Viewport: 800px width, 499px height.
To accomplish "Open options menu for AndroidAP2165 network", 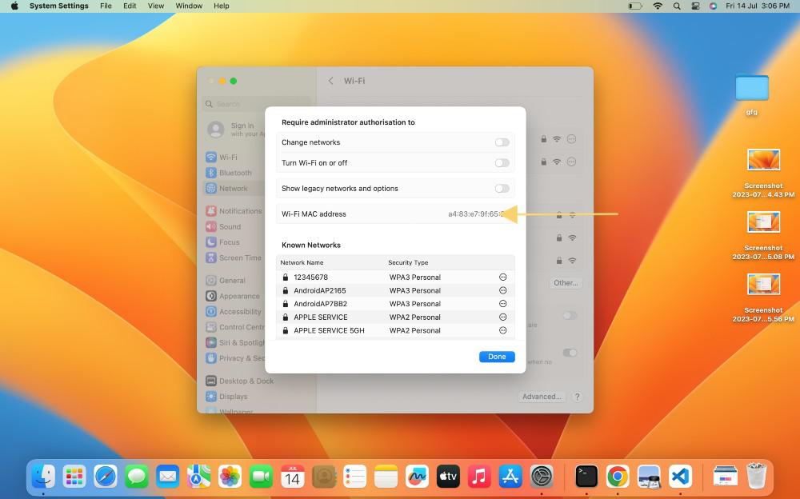I will click(x=502, y=290).
